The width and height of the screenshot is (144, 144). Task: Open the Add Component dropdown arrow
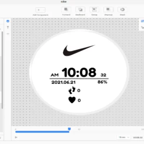click(x=44, y=10)
